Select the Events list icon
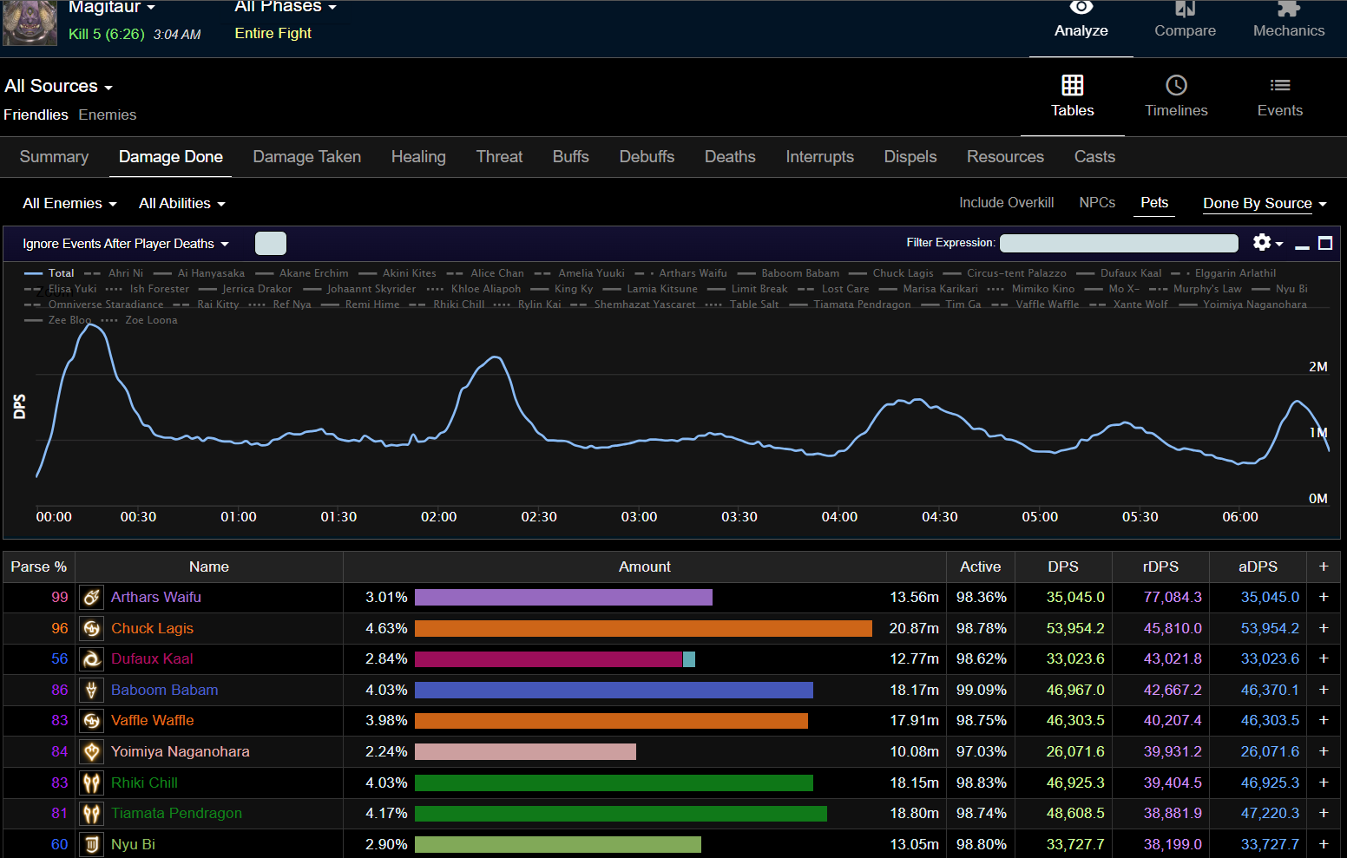 pos(1280,85)
